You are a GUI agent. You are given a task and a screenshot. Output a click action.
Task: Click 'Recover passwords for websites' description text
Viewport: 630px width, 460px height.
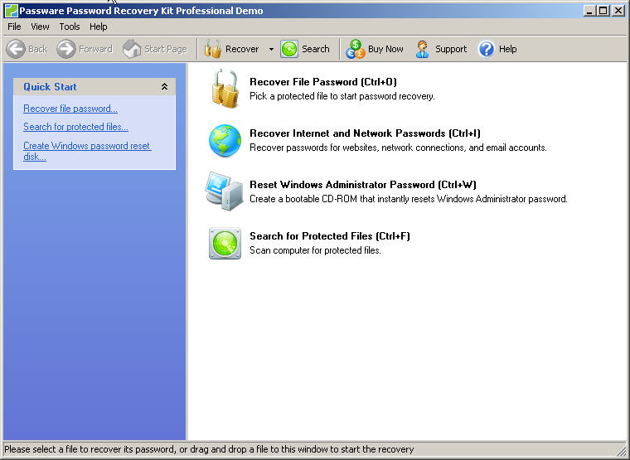(x=398, y=148)
